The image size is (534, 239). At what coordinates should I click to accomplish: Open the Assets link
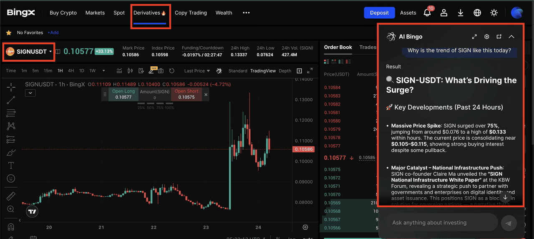(408, 13)
